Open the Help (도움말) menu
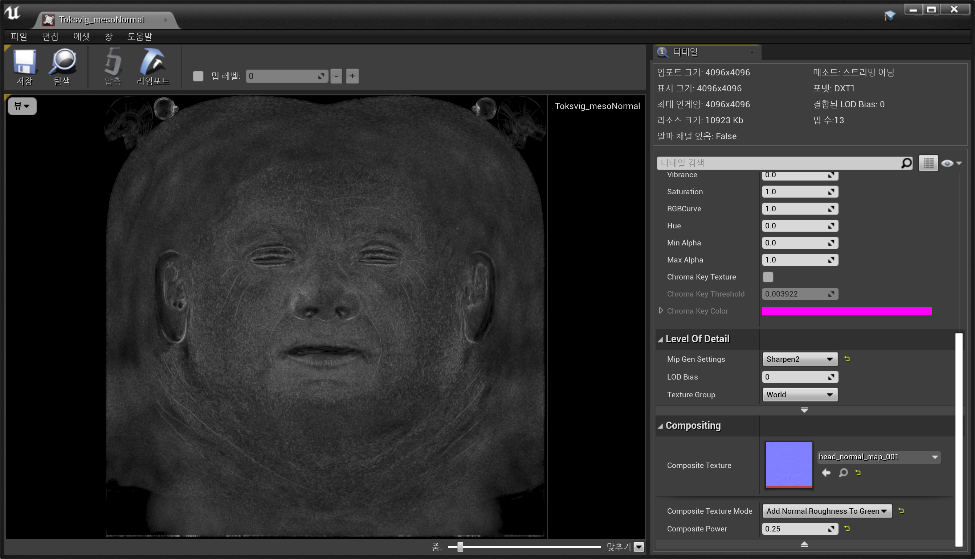This screenshot has height=559, width=975. point(139,37)
